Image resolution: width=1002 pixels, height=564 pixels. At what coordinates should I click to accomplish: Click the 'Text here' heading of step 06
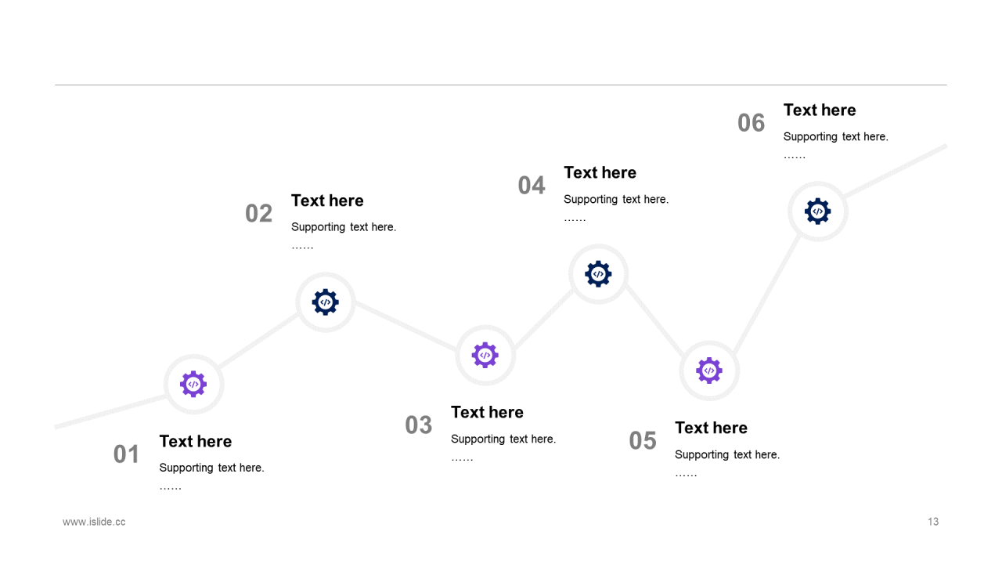(x=820, y=110)
